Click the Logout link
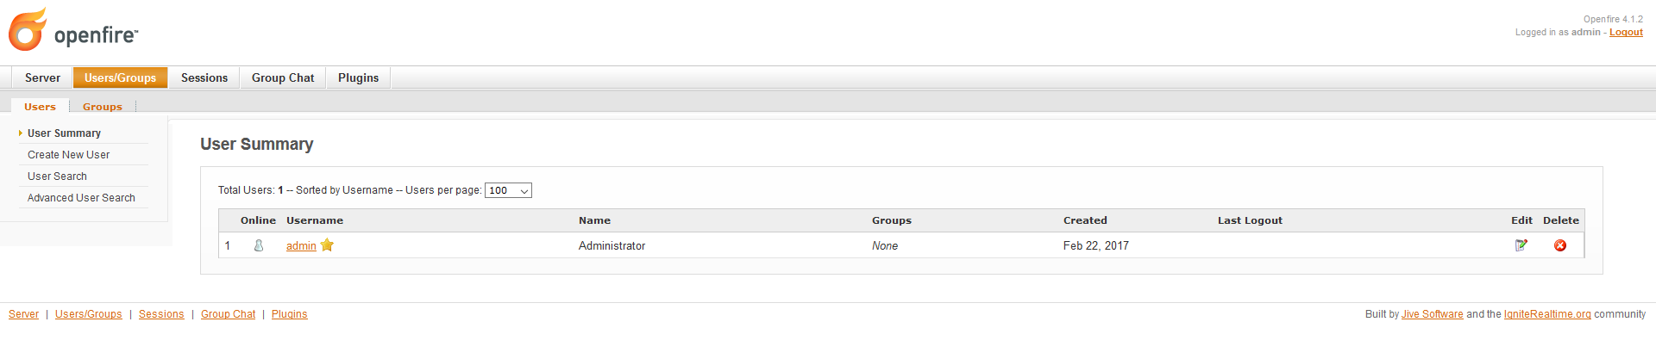The height and width of the screenshot is (359, 1656). pyautogui.click(x=1626, y=33)
